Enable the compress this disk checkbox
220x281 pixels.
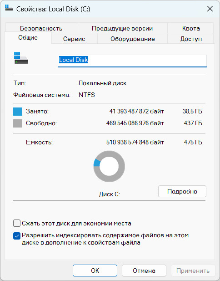tap(17, 224)
